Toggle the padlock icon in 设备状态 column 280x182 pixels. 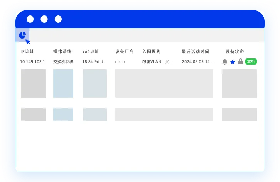coord(241,61)
